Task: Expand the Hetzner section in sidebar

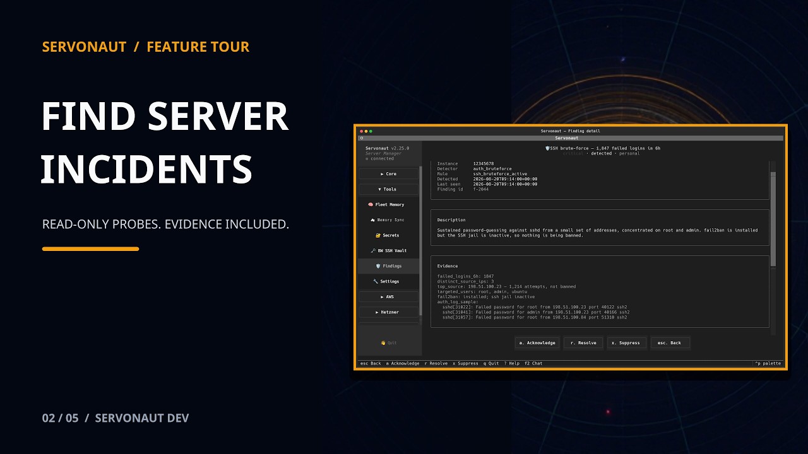Action: (388, 312)
